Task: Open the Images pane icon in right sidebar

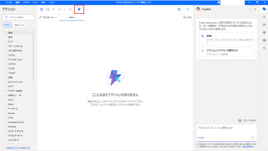Action: (264, 40)
